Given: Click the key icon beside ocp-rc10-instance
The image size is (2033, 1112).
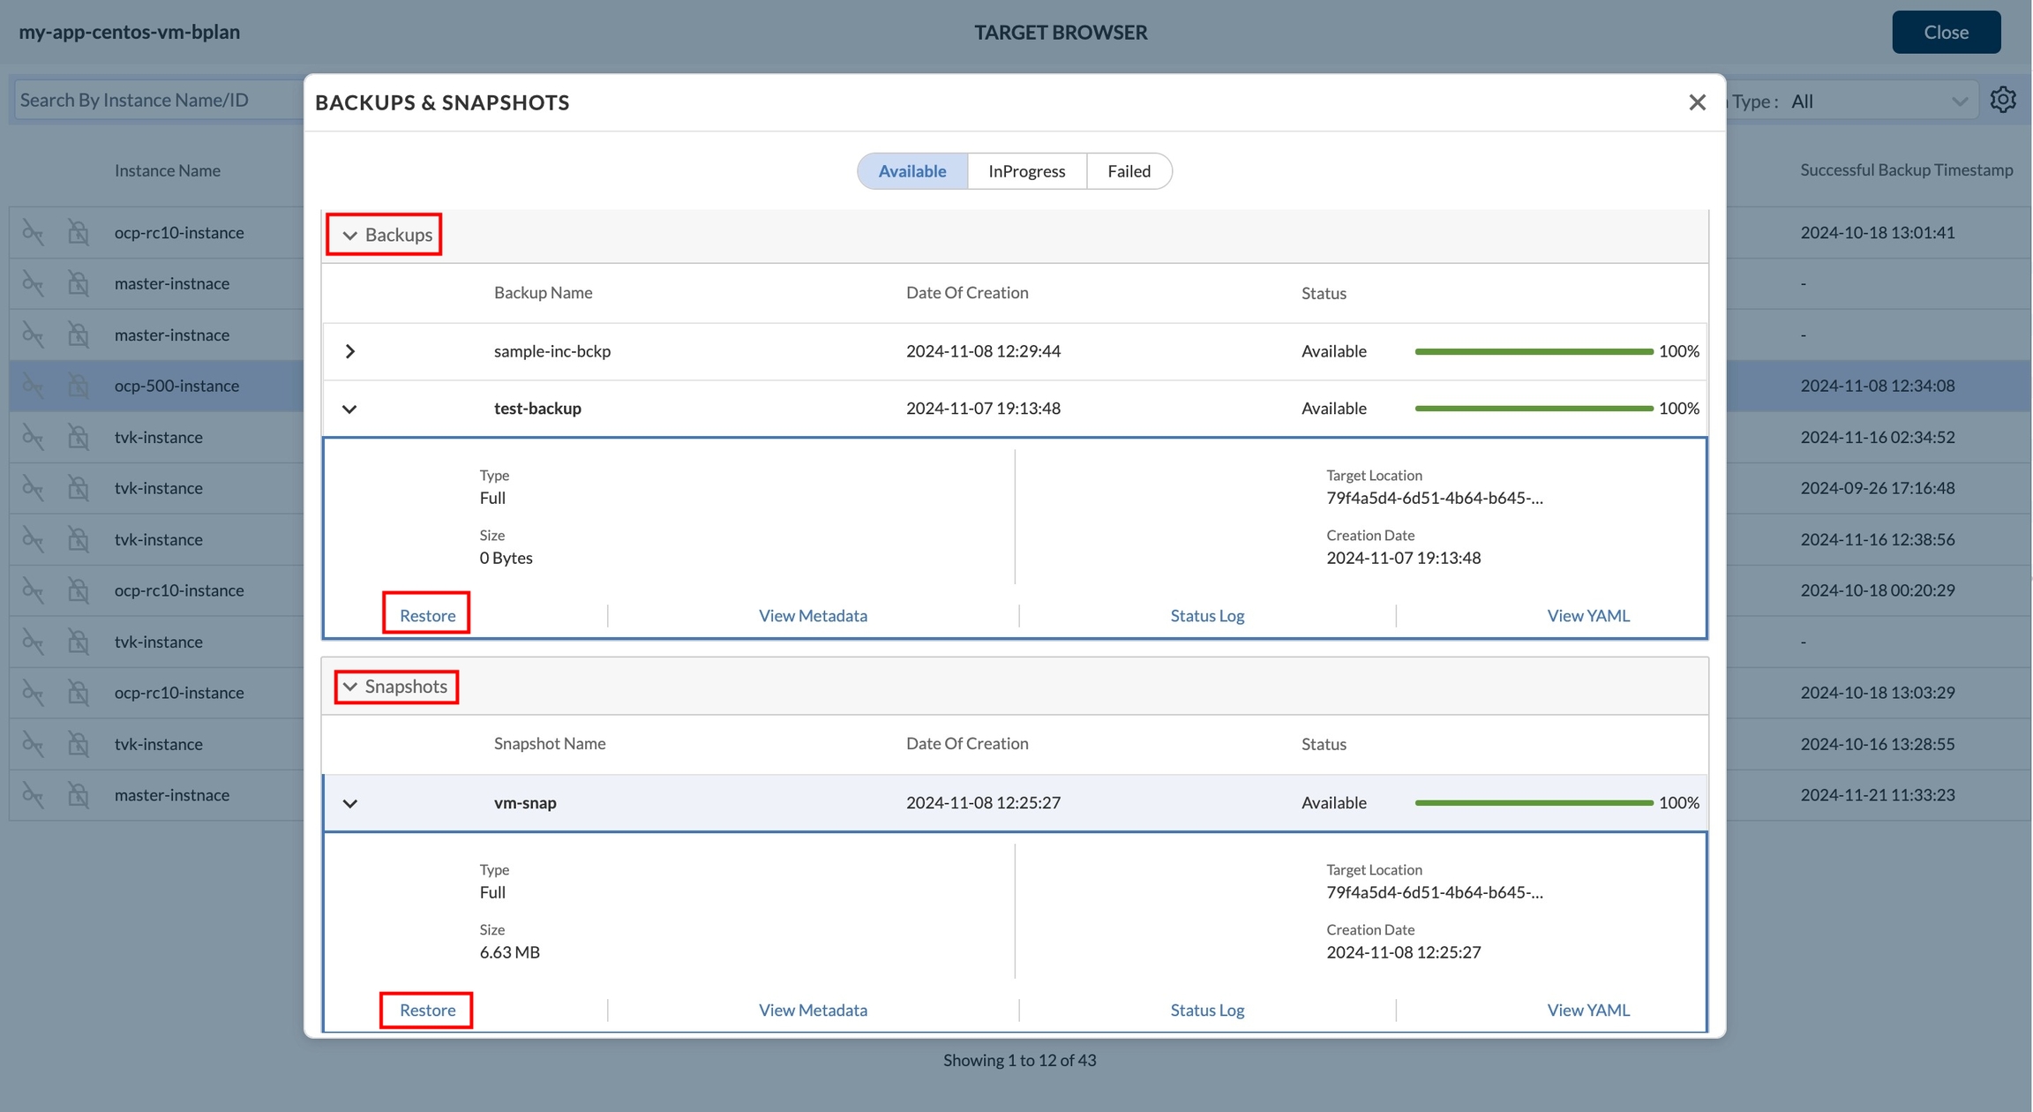Looking at the screenshot, I should (33, 232).
